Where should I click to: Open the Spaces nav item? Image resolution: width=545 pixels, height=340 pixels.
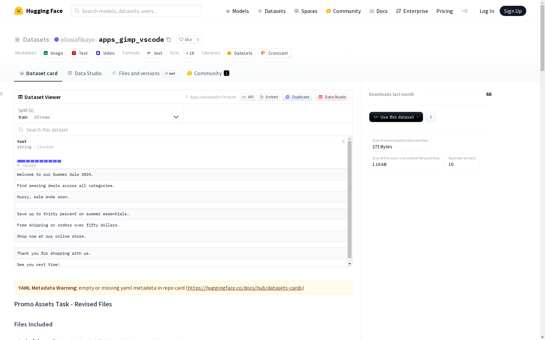306,11
